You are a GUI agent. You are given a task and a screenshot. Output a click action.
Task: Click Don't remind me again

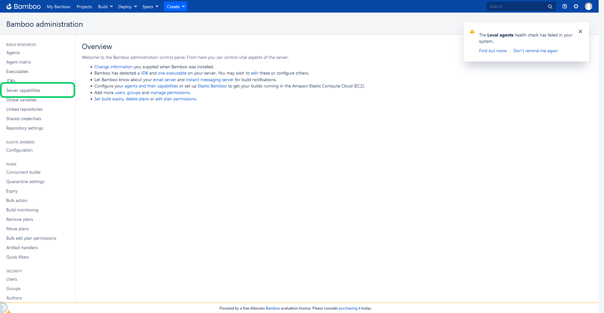[535, 51]
